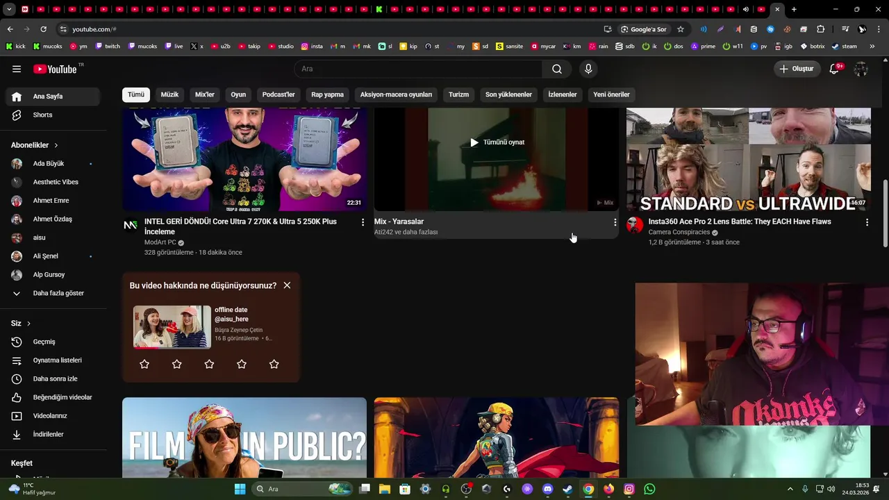Open the kick bookmark
This screenshot has height=500, width=889.
(15, 47)
